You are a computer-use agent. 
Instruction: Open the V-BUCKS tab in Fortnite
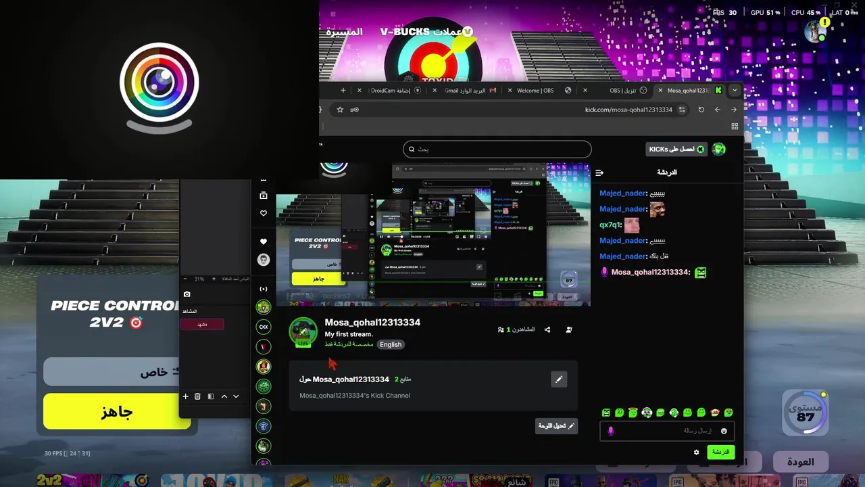click(x=426, y=32)
